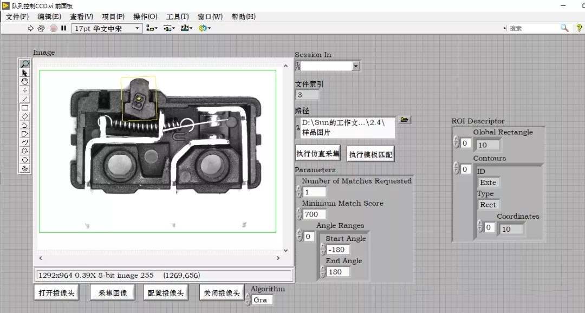
Task: Click the 执行模板匹配 button
Action: coord(370,154)
